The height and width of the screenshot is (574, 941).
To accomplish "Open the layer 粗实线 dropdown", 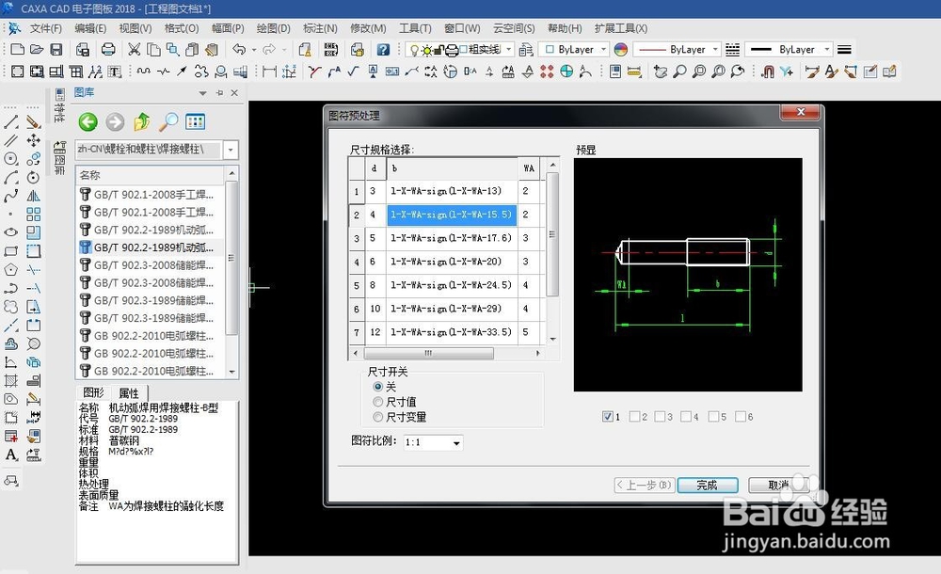I will (509, 49).
